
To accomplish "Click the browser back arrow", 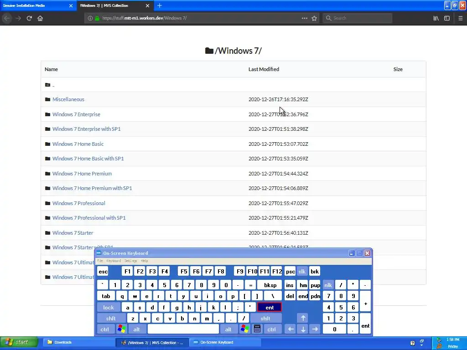I will [7, 18].
